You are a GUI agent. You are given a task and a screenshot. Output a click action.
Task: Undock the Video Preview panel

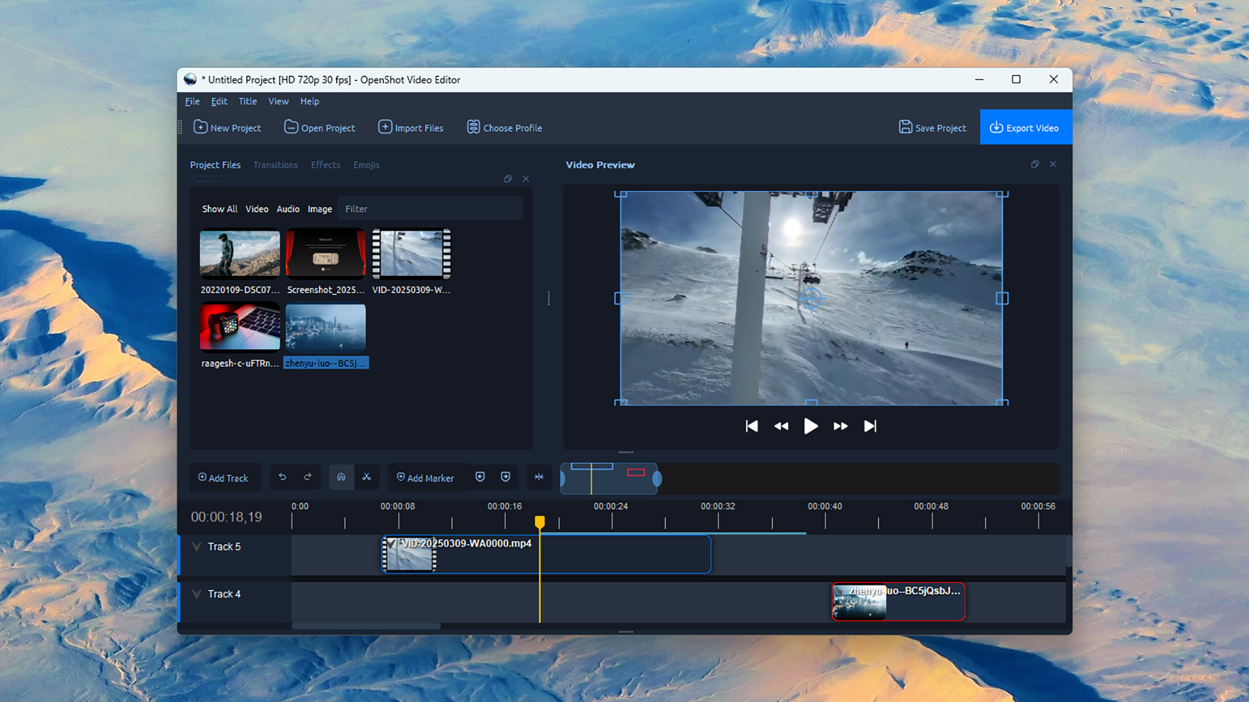point(1035,164)
